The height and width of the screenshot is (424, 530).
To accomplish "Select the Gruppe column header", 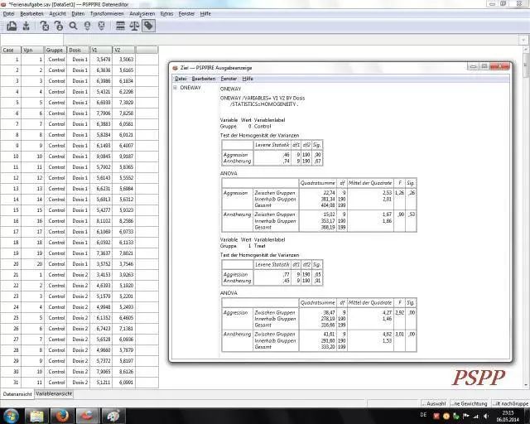I will click(55, 50).
